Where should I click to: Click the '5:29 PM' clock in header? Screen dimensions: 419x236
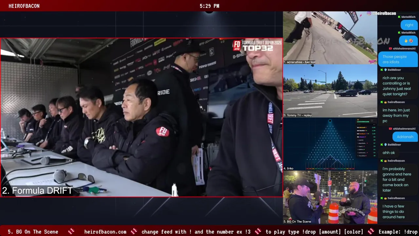209,6
